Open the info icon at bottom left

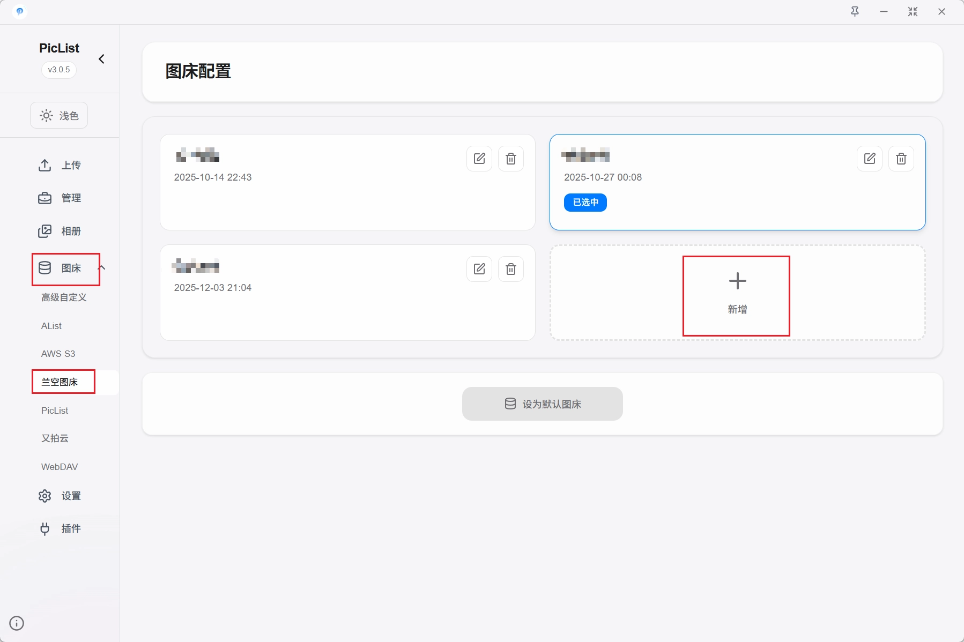[17, 623]
